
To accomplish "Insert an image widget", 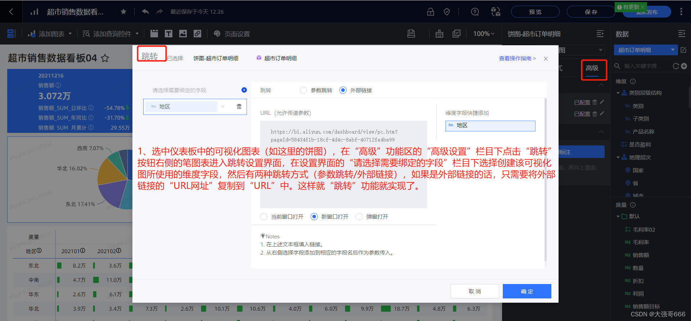I will point(183,34).
